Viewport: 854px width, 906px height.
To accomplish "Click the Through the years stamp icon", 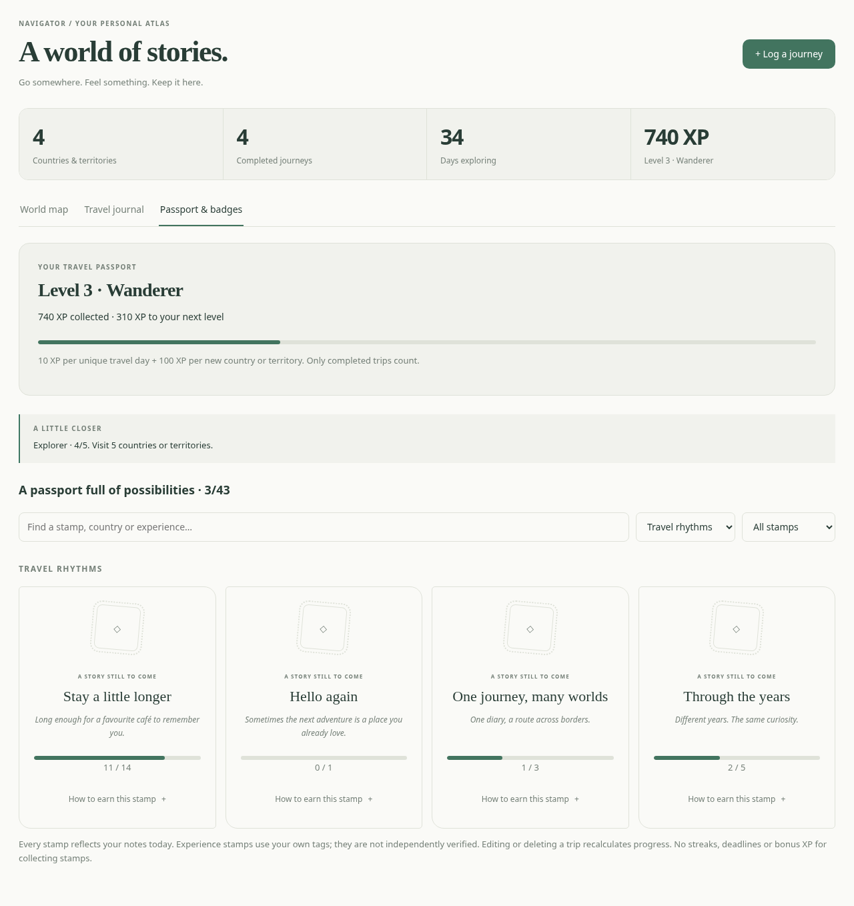I will click(x=737, y=628).
